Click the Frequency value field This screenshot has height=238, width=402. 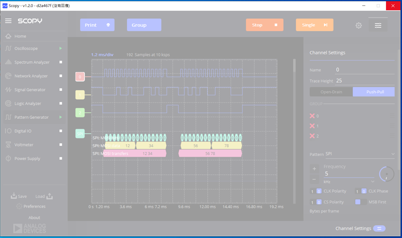point(349,174)
